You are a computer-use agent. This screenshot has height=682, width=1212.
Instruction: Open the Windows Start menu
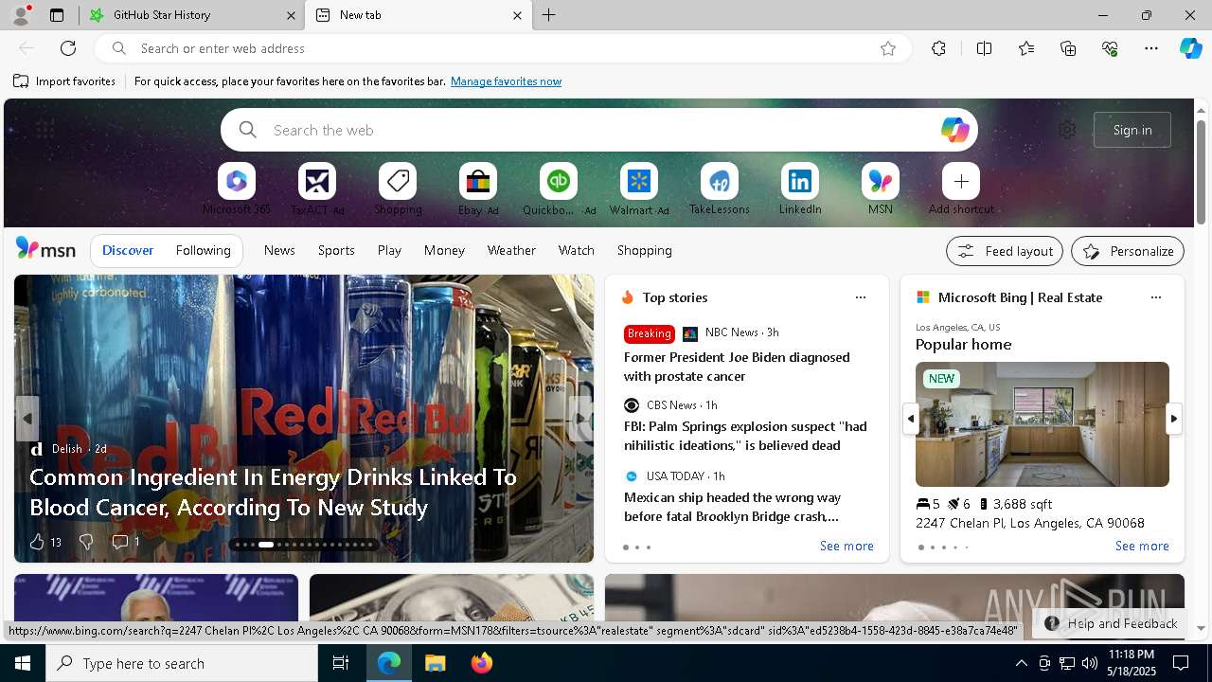23,663
